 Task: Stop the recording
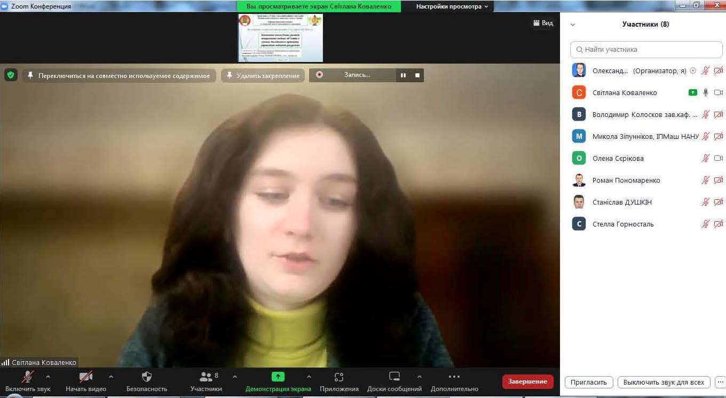417,75
